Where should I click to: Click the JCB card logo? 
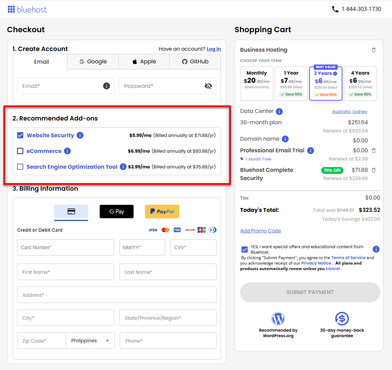click(x=201, y=230)
